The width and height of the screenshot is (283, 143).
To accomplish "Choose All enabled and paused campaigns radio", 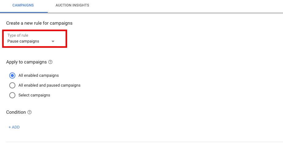I will [x=12, y=85].
